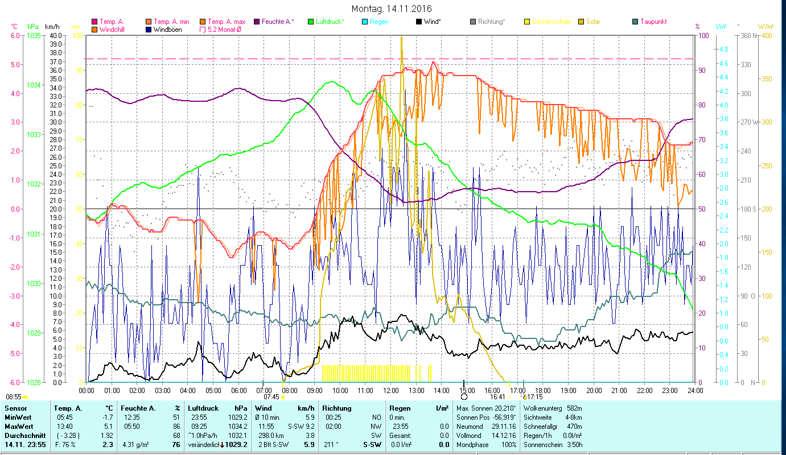Click the '( - 3.28 )' value
The image size is (786, 455).
68,436
